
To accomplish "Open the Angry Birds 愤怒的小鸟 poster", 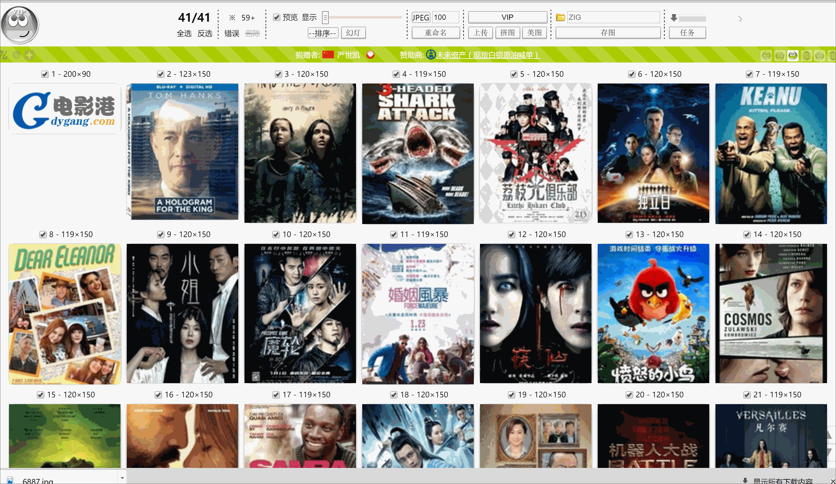I will point(653,313).
